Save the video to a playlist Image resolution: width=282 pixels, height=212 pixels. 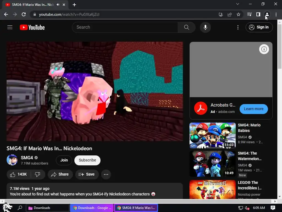86,174
